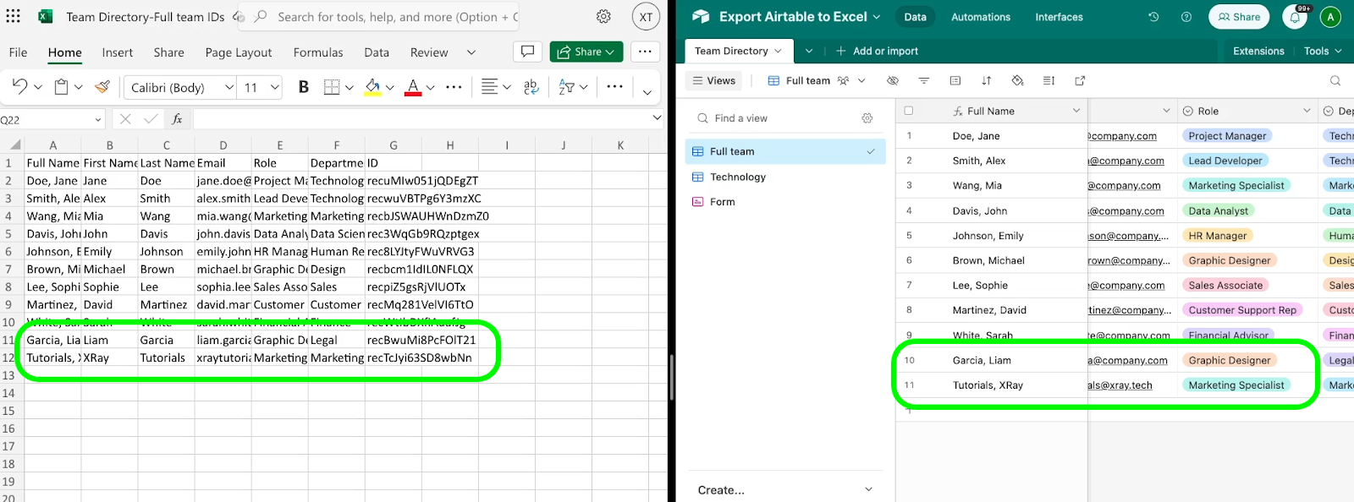The image size is (1354, 502).
Task: Open Airtable base history icon
Action: (x=1153, y=17)
